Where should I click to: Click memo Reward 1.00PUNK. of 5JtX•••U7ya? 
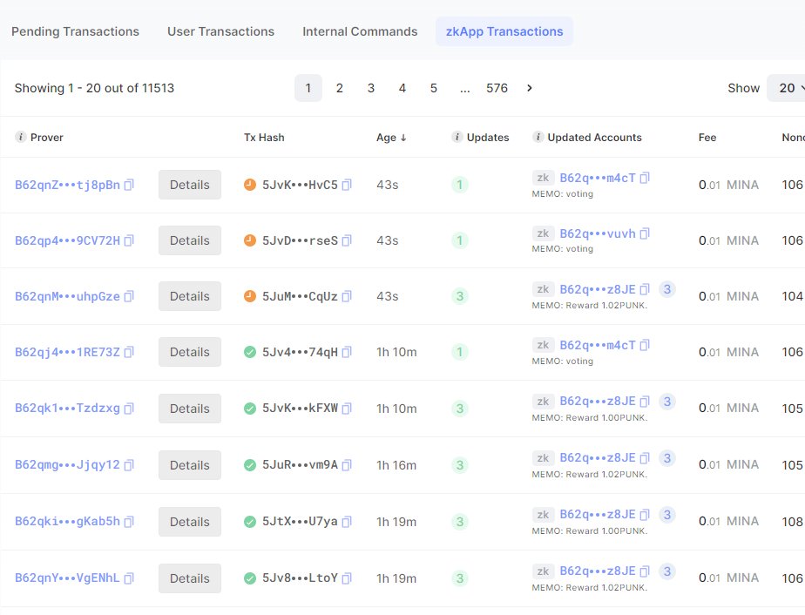pyautogui.click(x=589, y=531)
